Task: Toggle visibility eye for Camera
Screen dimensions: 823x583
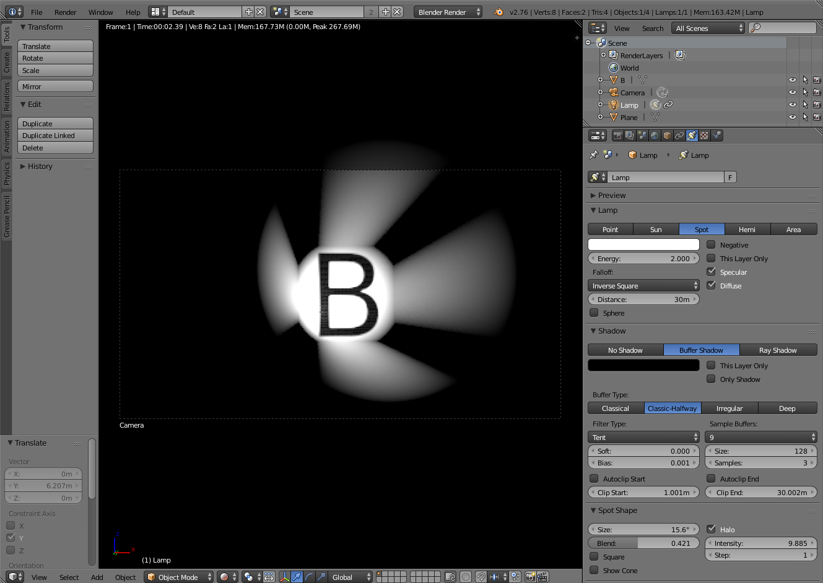Action: tap(792, 92)
